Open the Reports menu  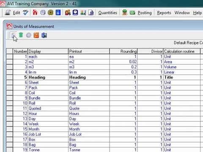tap(164, 13)
